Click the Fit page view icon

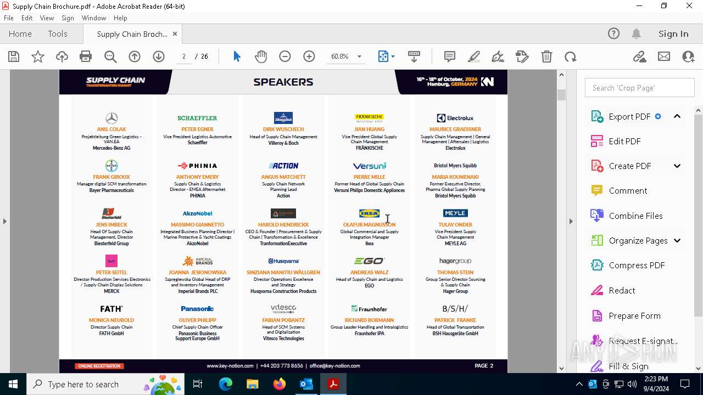coord(383,57)
